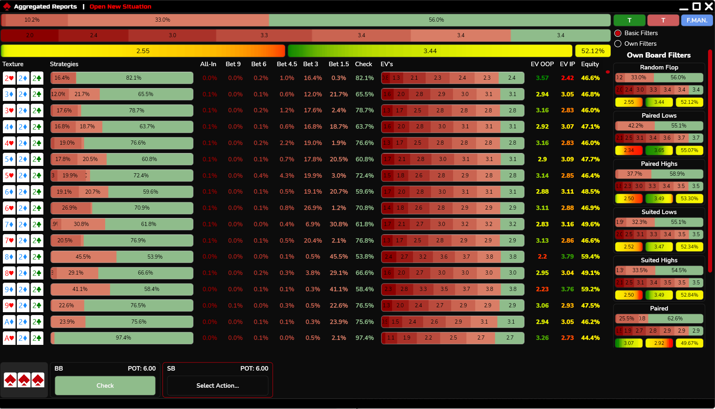Viewport: 715px width, 409px height.
Task: Click the 52.12% equity box
Action: click(593, 51)
